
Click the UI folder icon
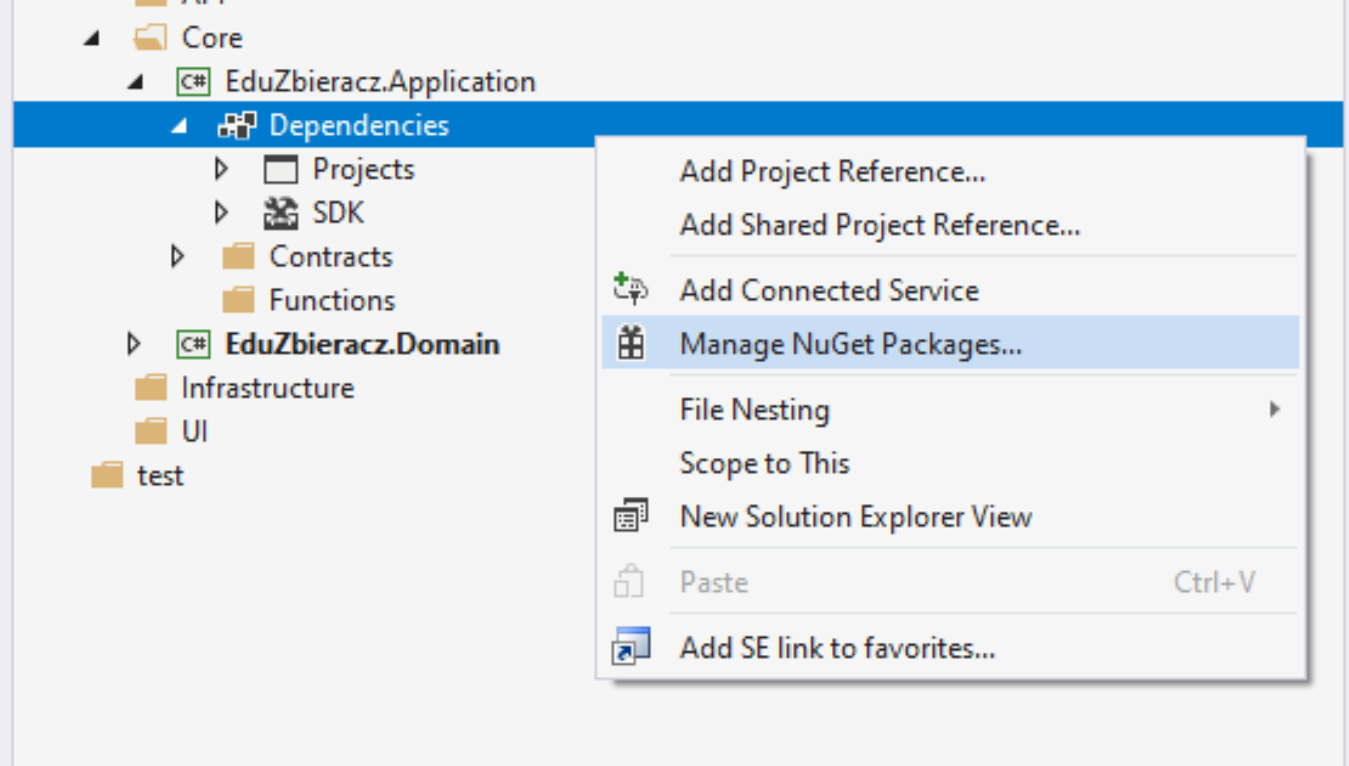coord(151,431)
